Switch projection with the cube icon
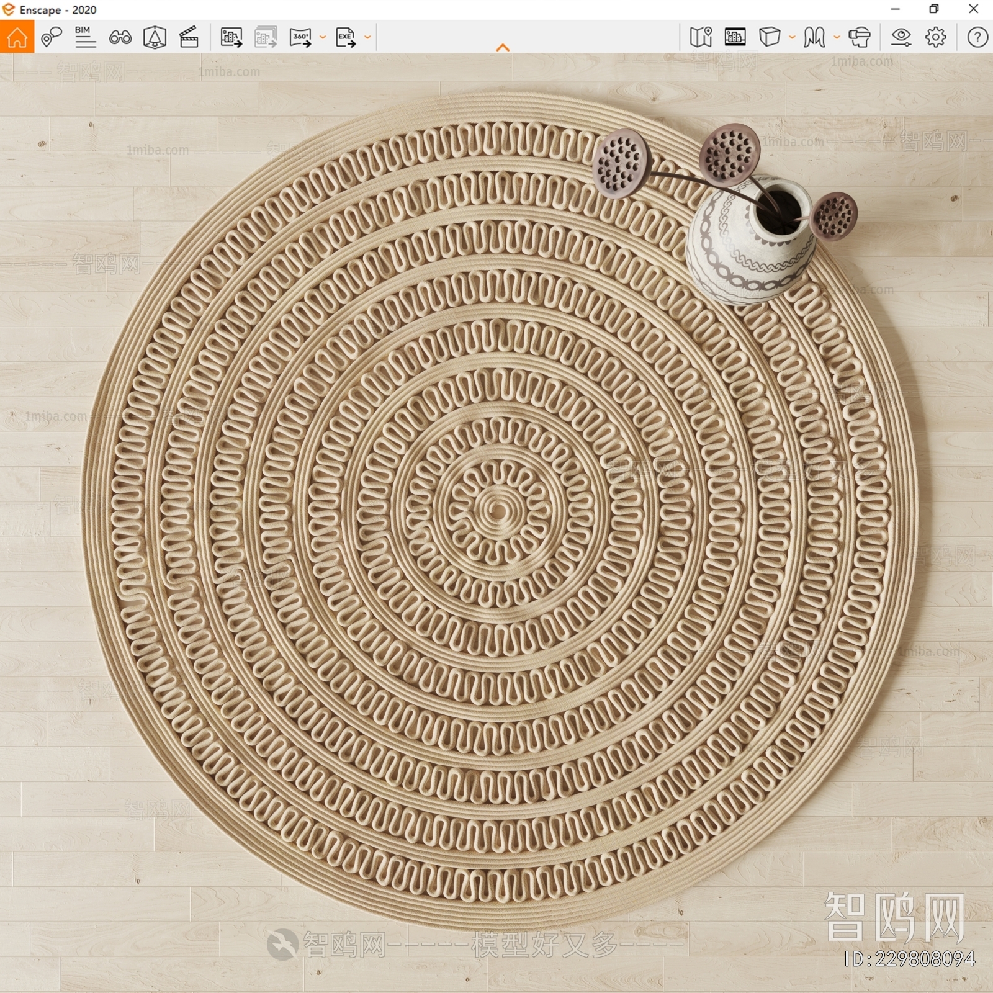The image size is (993, 993). point(770,37)
